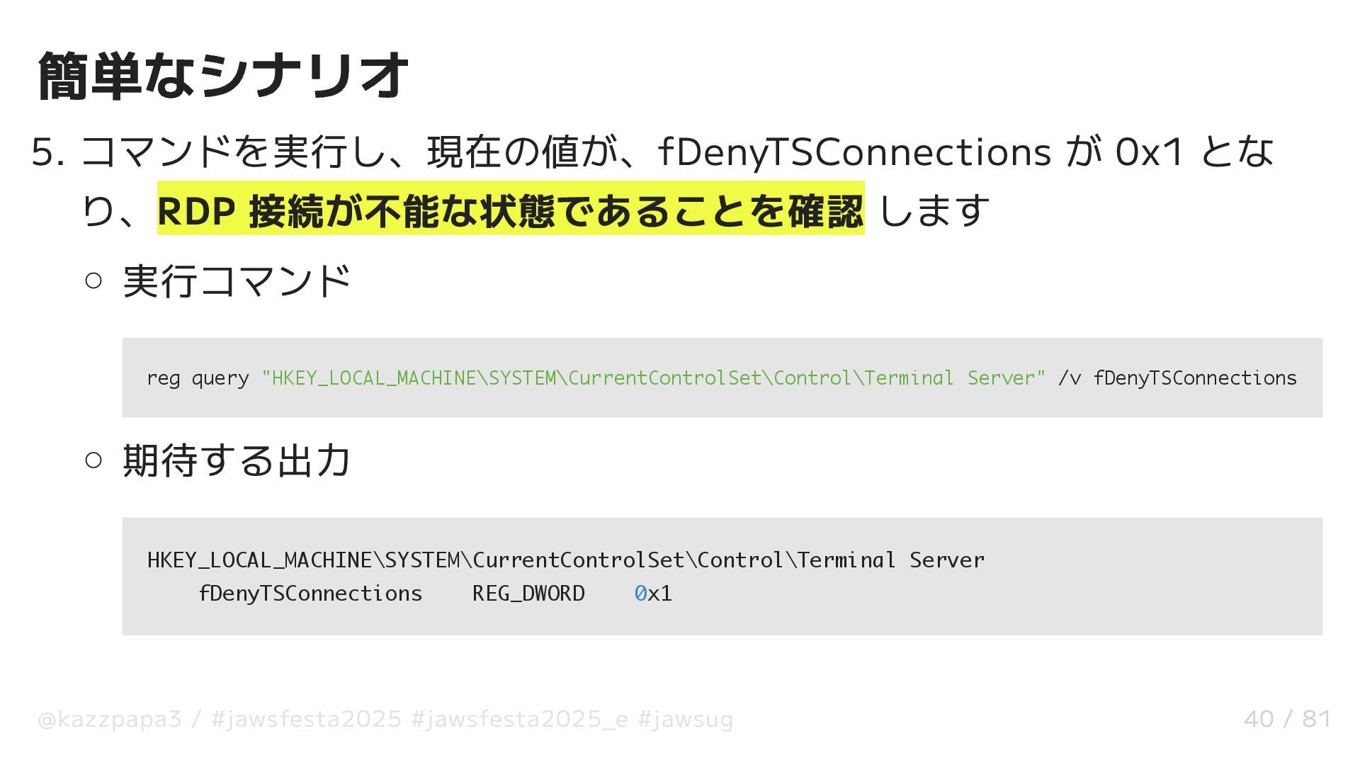Click the 0x1 text in step description

pos(1149,152)
